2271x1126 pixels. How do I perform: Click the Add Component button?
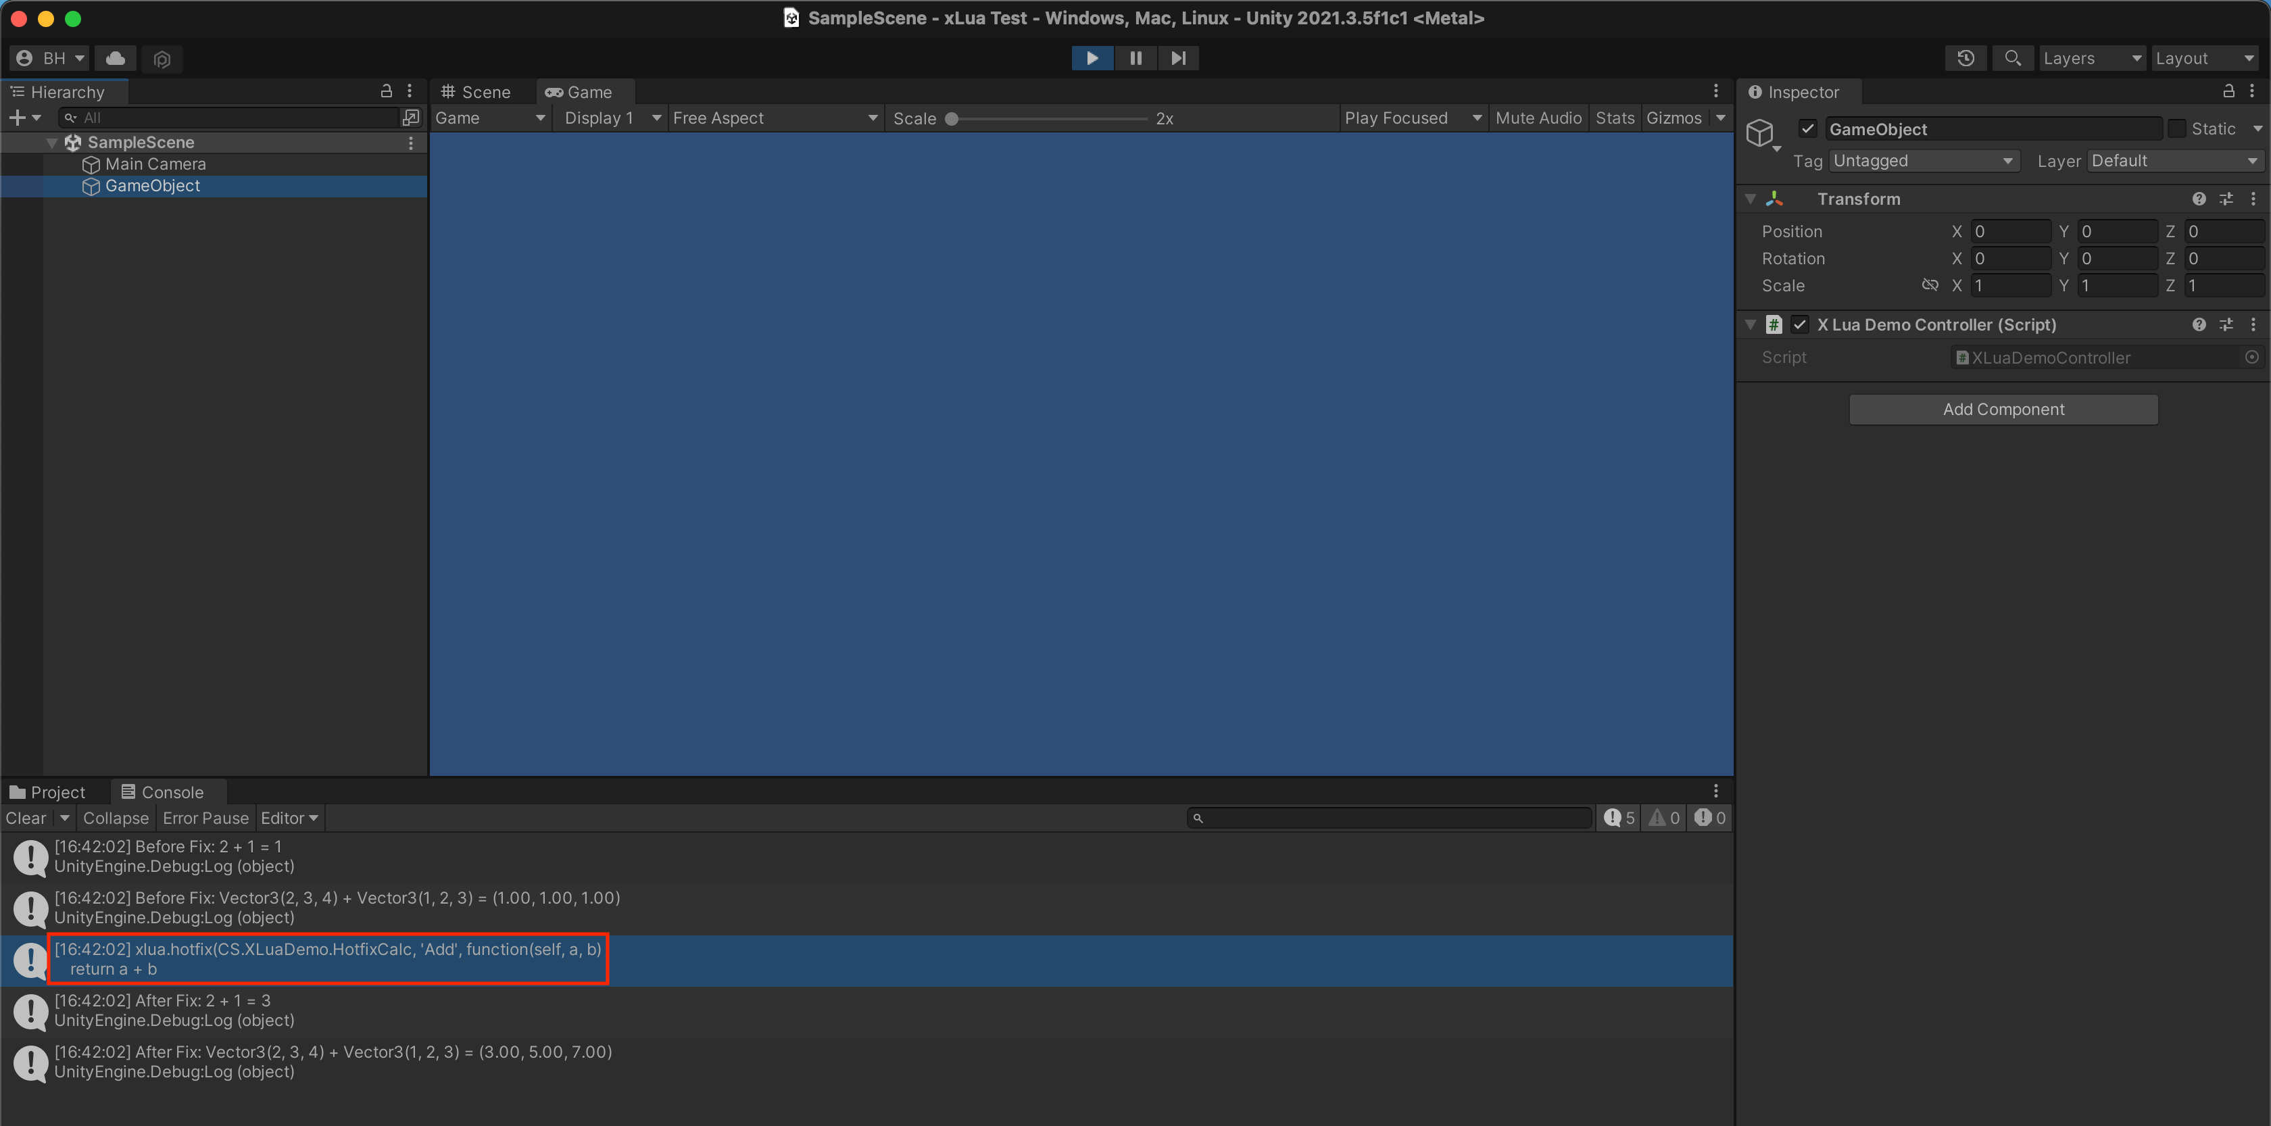tap(2003, 409)
